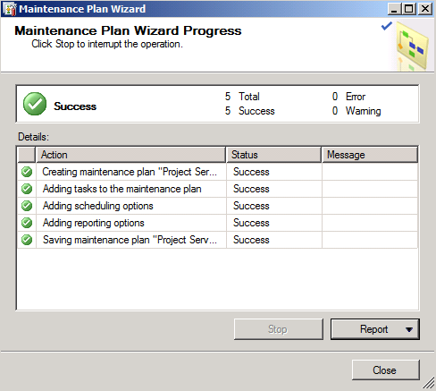436x391 pixels.
Task: Click the Close button at the bottom
Action: (385, 370)
